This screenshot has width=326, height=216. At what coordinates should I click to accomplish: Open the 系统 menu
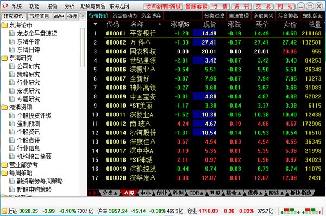tap(17, 7)
